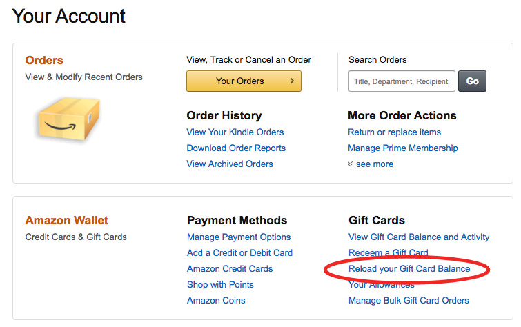Click Redeem a Gift Card link
This screenshot has width=521, height=327.
pyautogui.click(x=389, y=253)
